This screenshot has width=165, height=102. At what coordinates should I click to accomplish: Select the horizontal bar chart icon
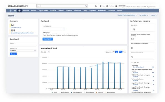113,52
